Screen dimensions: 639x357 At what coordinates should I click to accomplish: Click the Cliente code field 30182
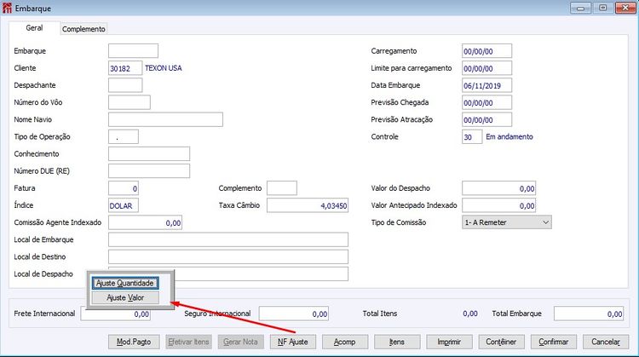coord(125,68)
